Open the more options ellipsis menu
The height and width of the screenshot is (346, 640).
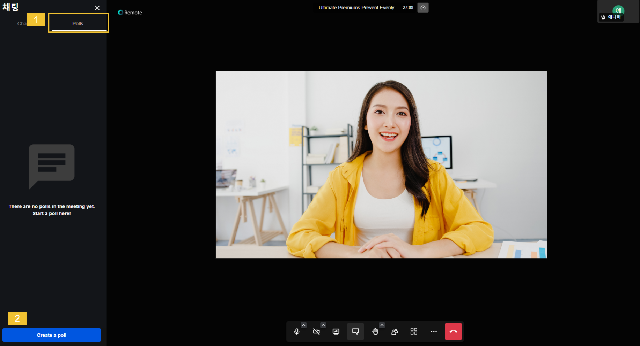tap(434, 331)
